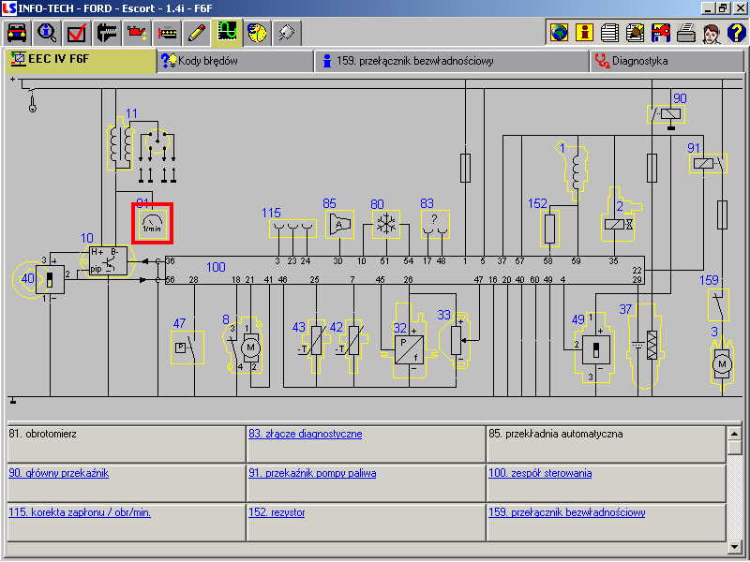Click legend scrollbar up arrow
Screen dimensions: 750x562
[x=734, y=434]
